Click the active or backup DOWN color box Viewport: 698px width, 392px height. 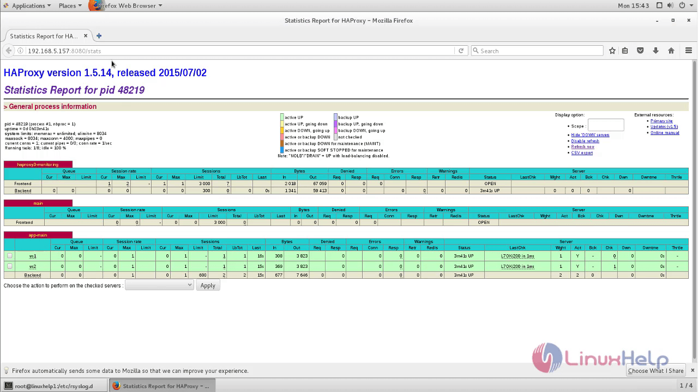pyautogui.click(x=282, y=137)
